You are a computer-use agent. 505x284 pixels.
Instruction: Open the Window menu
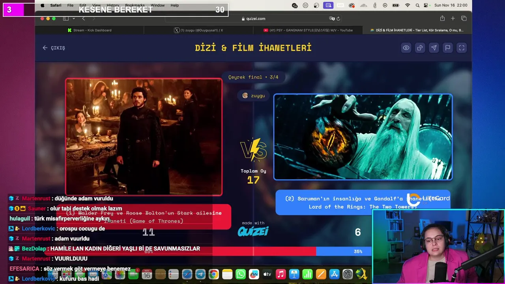click(x=157, y=6)
